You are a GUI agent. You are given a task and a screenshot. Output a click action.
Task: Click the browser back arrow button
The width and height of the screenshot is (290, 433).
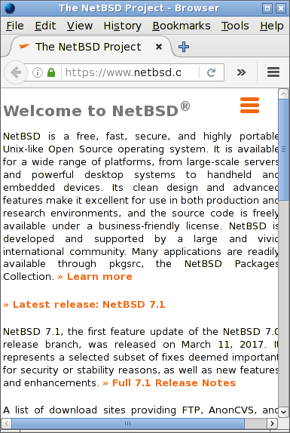16,72
